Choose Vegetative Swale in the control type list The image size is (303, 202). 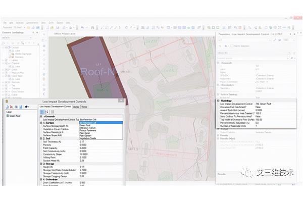100,138
